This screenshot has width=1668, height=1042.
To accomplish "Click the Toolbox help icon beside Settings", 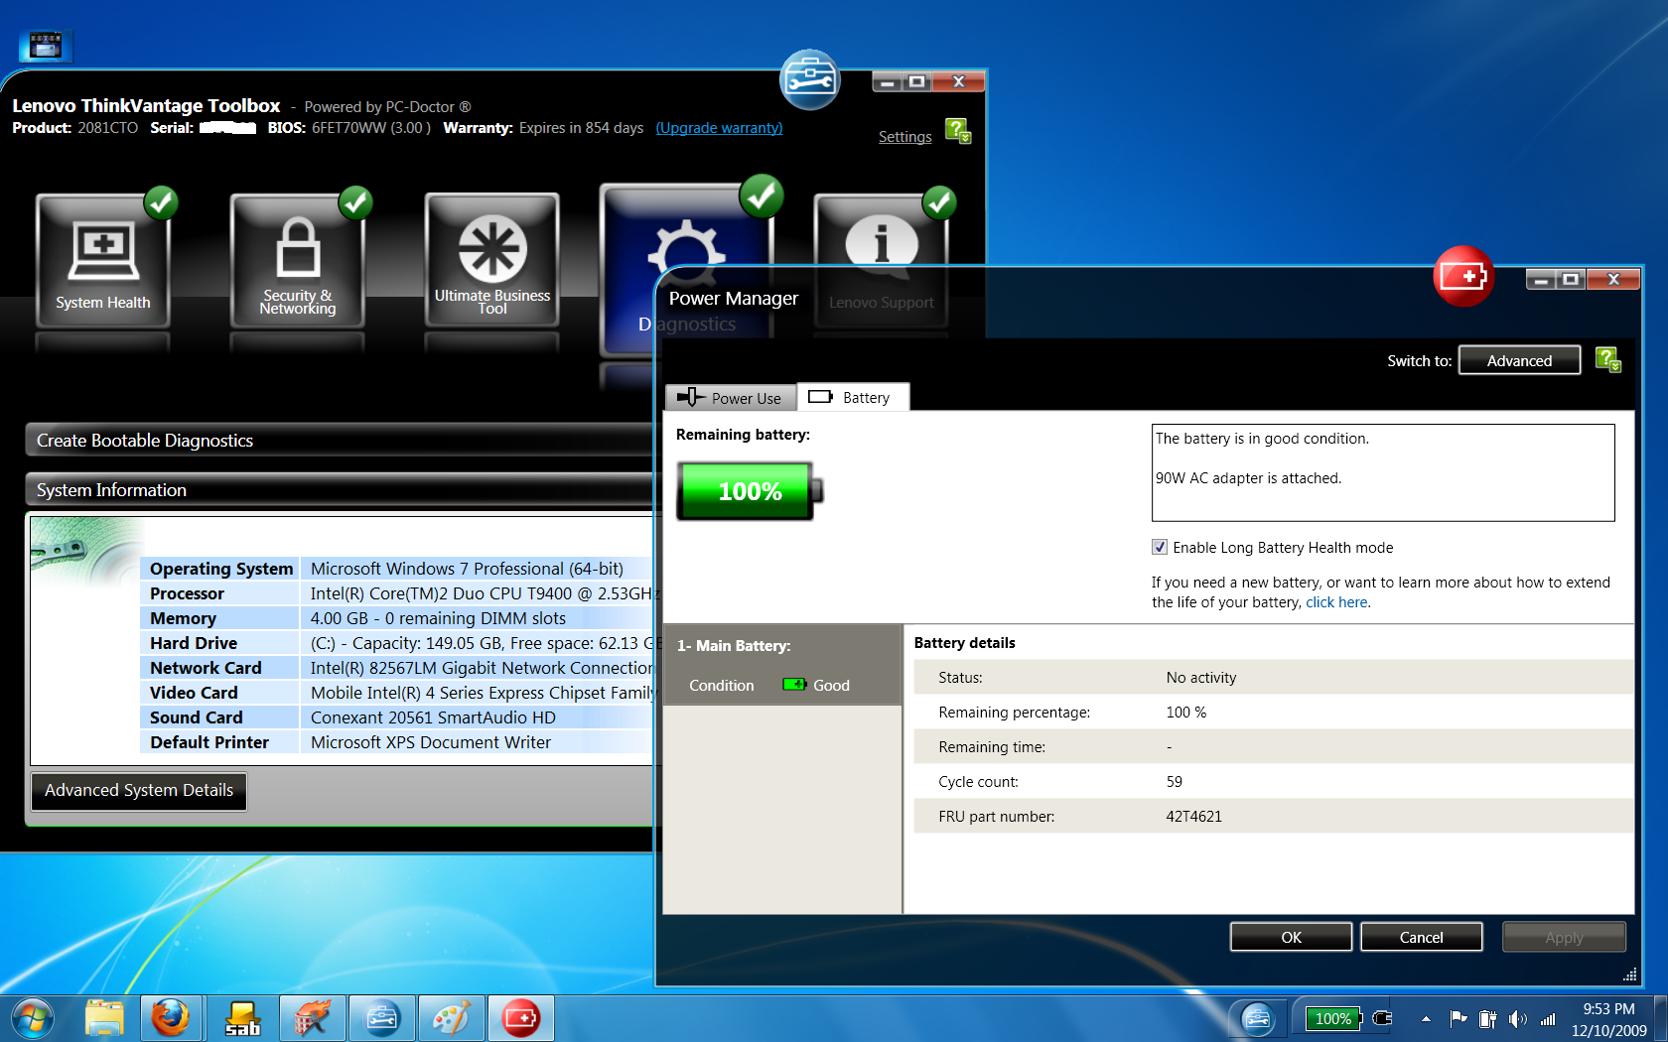I will [958, 131].
